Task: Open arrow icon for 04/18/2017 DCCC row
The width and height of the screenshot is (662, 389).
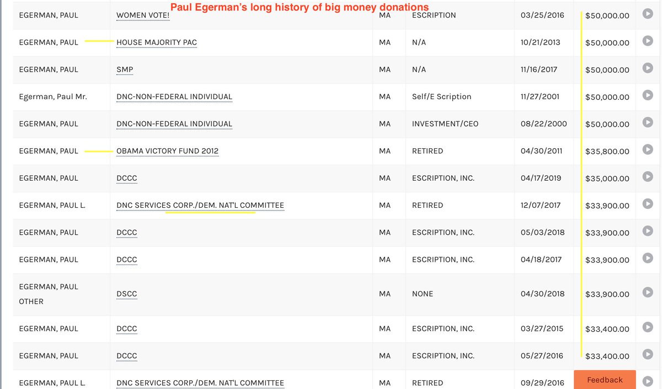Action: pyautogui.click(x=648, y=258)
